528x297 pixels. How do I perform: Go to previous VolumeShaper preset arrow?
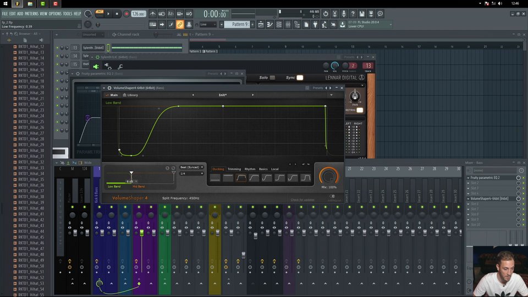pyautogui.click(x=193, y=95)
